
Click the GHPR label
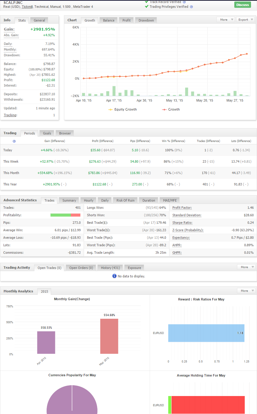tap(178, 253)
